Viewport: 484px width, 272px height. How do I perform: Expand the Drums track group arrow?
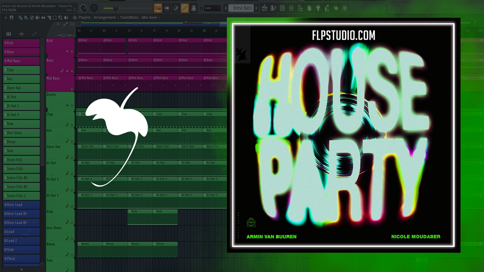[67, 105]
